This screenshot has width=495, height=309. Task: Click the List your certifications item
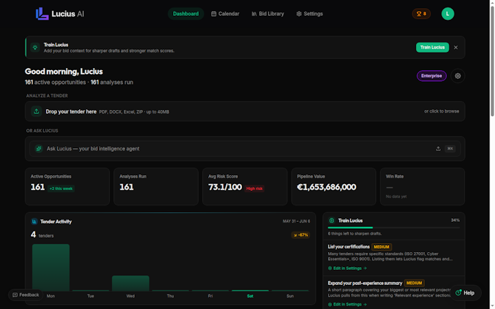(394, 257)
